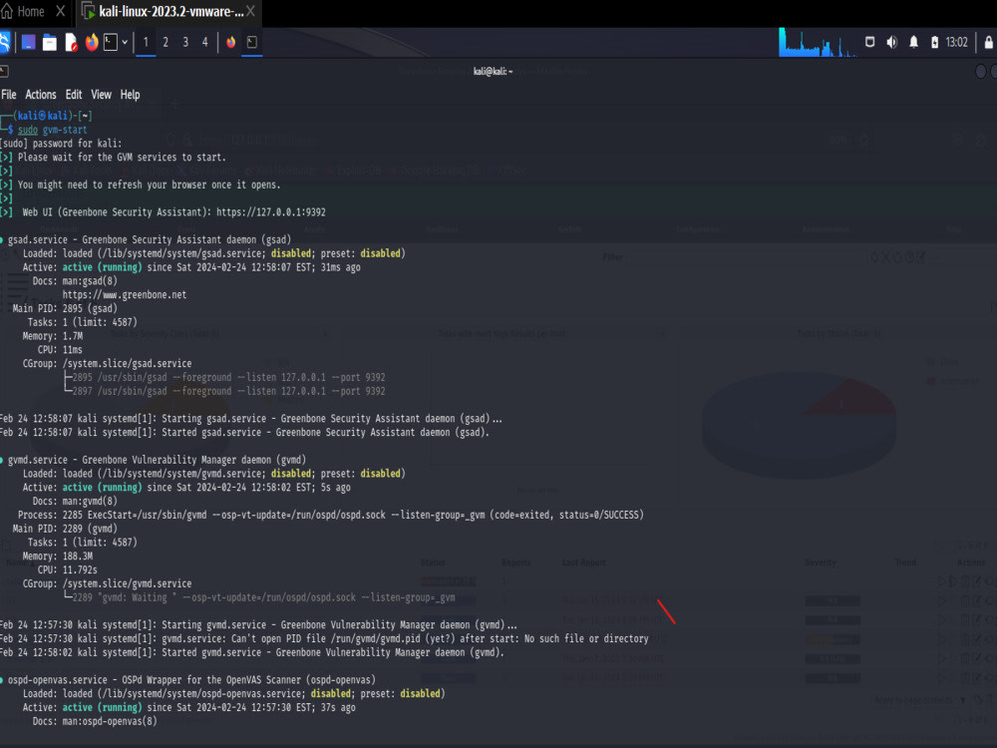Click the 'Process: 2285 ExecStart=/usr/sbin/gvmd' line
This screenshot has width=997, height=748.
tap(331, 515)
